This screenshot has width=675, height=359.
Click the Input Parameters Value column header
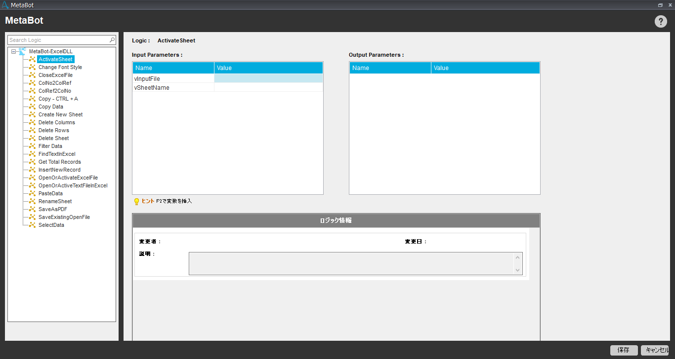click(268, 68)
